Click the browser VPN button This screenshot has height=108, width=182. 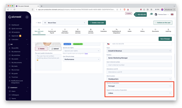(x=157, y=9)
